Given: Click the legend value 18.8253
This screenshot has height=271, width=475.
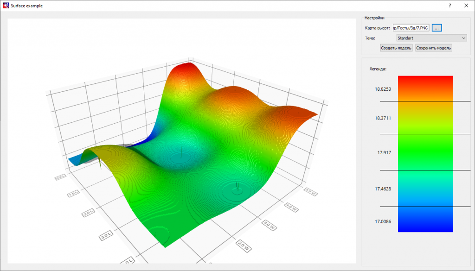Looking at the screenshot, I should click(x=383, y=89).
